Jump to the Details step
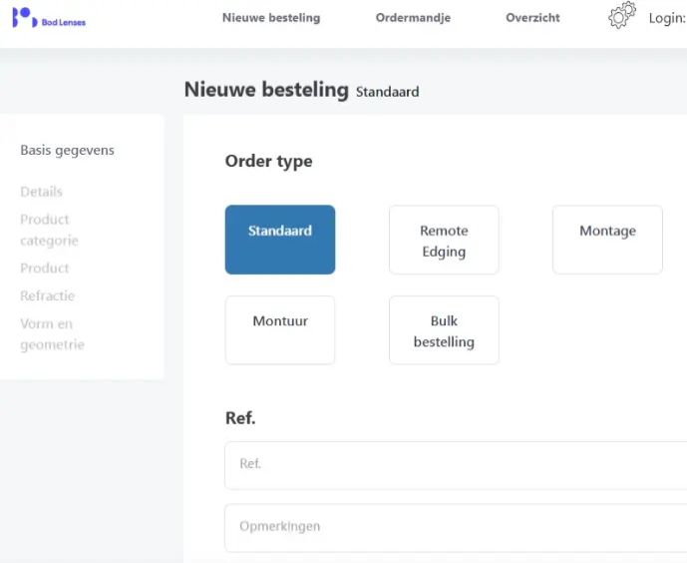This screenshot has height=563, width=687. [x=41, y=192]
